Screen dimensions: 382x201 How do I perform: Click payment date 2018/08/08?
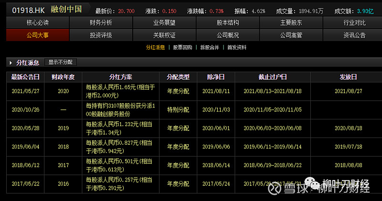click(x=349, y=165)
